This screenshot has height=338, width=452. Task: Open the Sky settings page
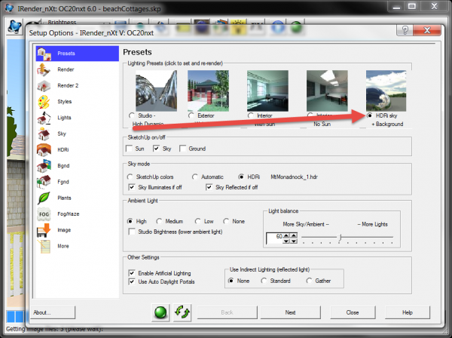(x=63, y=133)
